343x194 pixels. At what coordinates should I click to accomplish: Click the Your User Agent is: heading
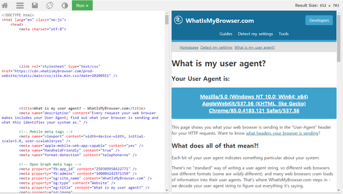(x=200, y=79)
